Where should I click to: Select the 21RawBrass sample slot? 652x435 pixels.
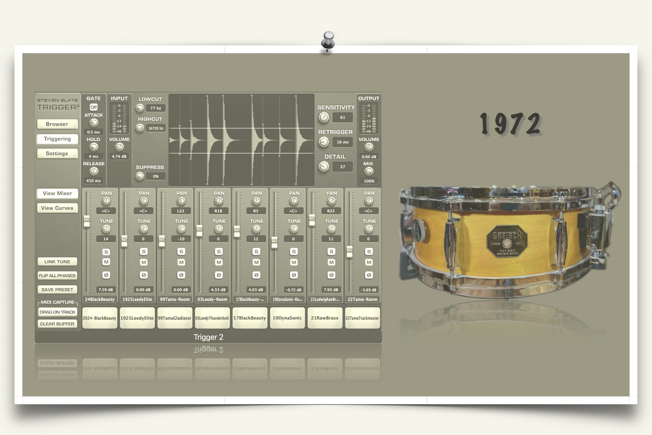click(x=325, y=318)
